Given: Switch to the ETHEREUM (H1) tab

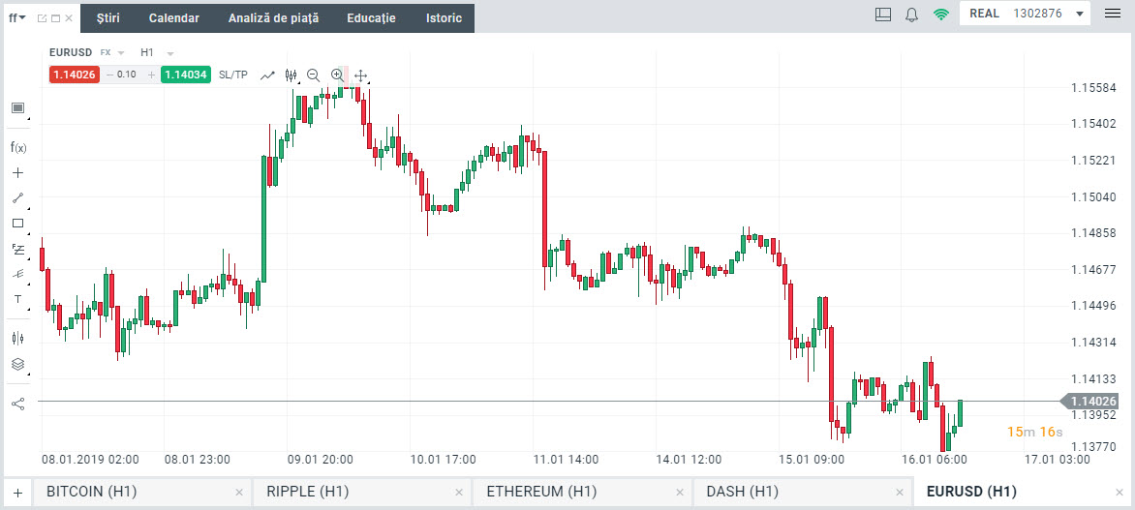Looking at the screenshot, I should pos(541,492).
